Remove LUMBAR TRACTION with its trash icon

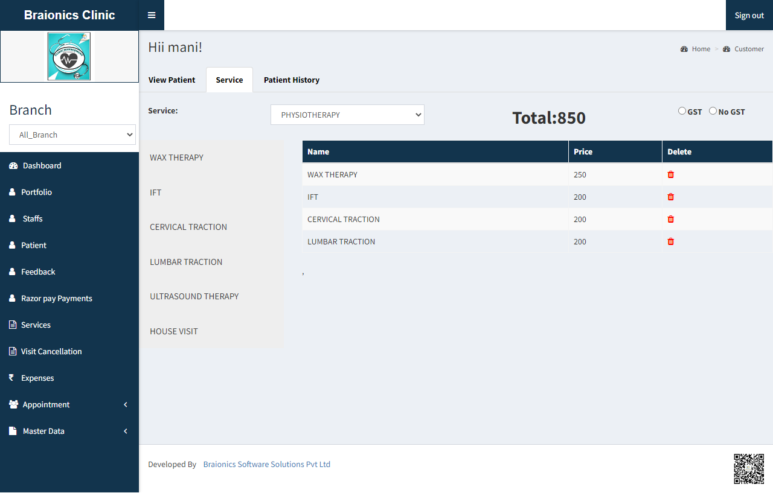click(671, 241)
